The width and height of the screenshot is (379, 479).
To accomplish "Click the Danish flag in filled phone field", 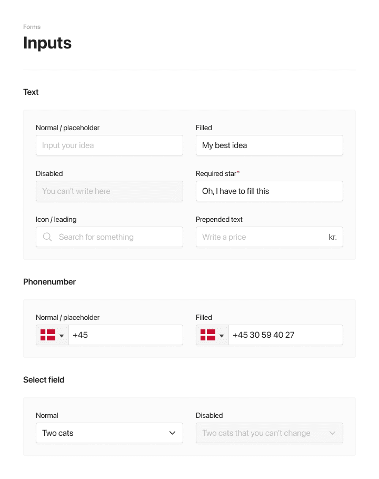I will (208, 335).
